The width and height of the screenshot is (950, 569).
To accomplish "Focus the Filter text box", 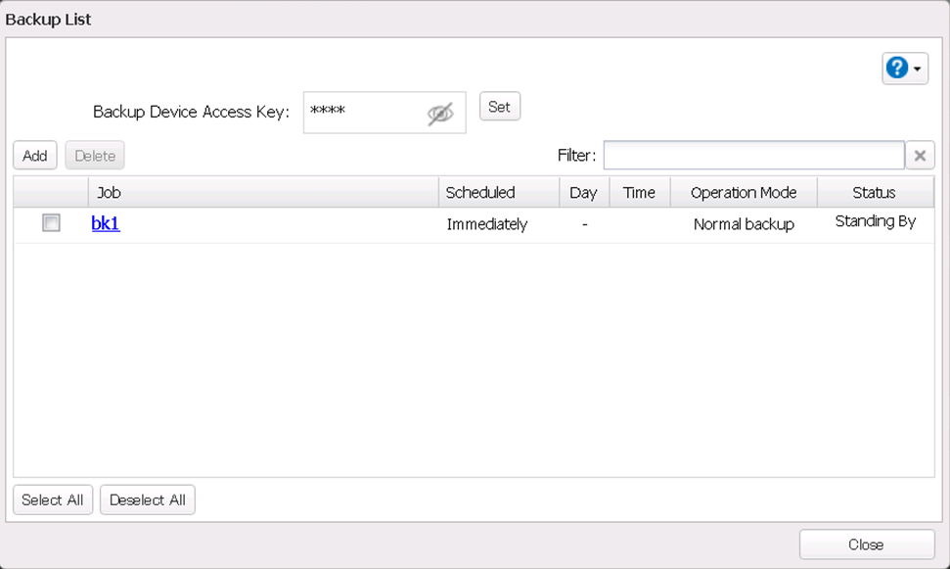I will pos(753,156).
